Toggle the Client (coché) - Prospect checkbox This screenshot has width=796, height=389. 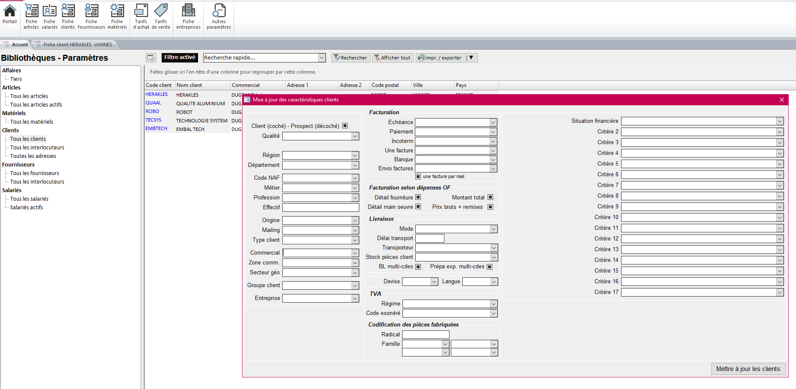click(x=345, y=125)
